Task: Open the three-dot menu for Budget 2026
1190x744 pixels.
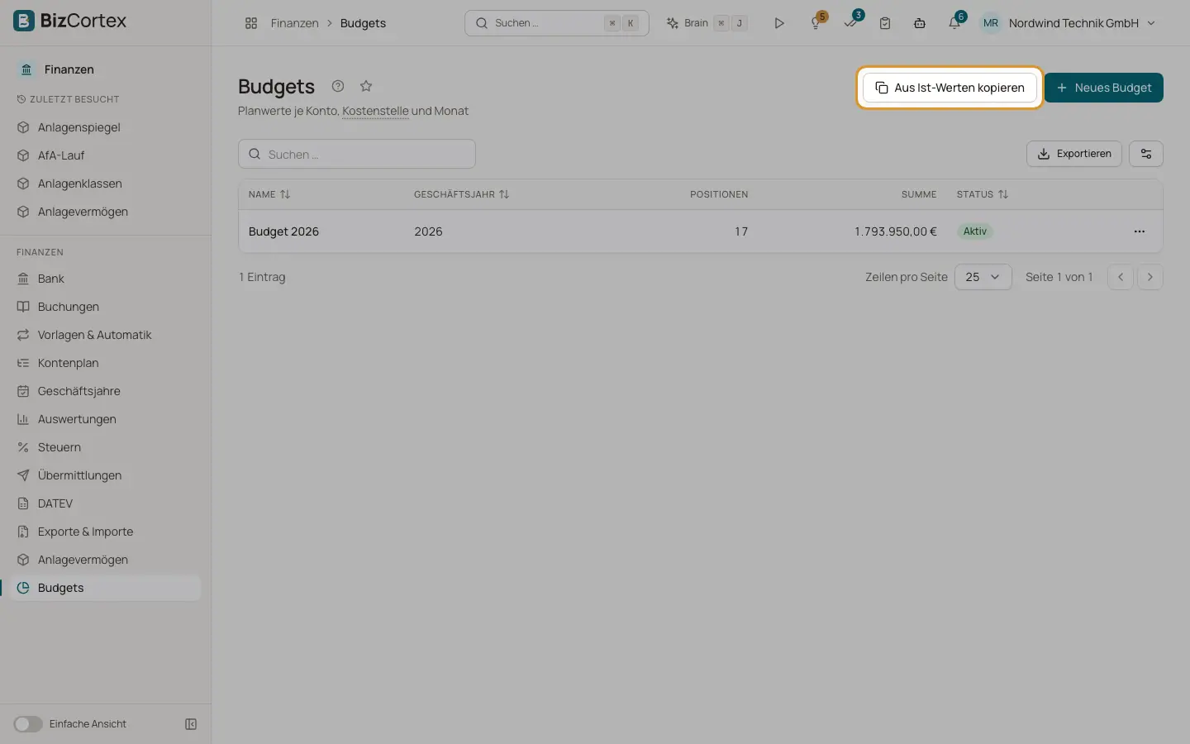Action: [1140, 231]
